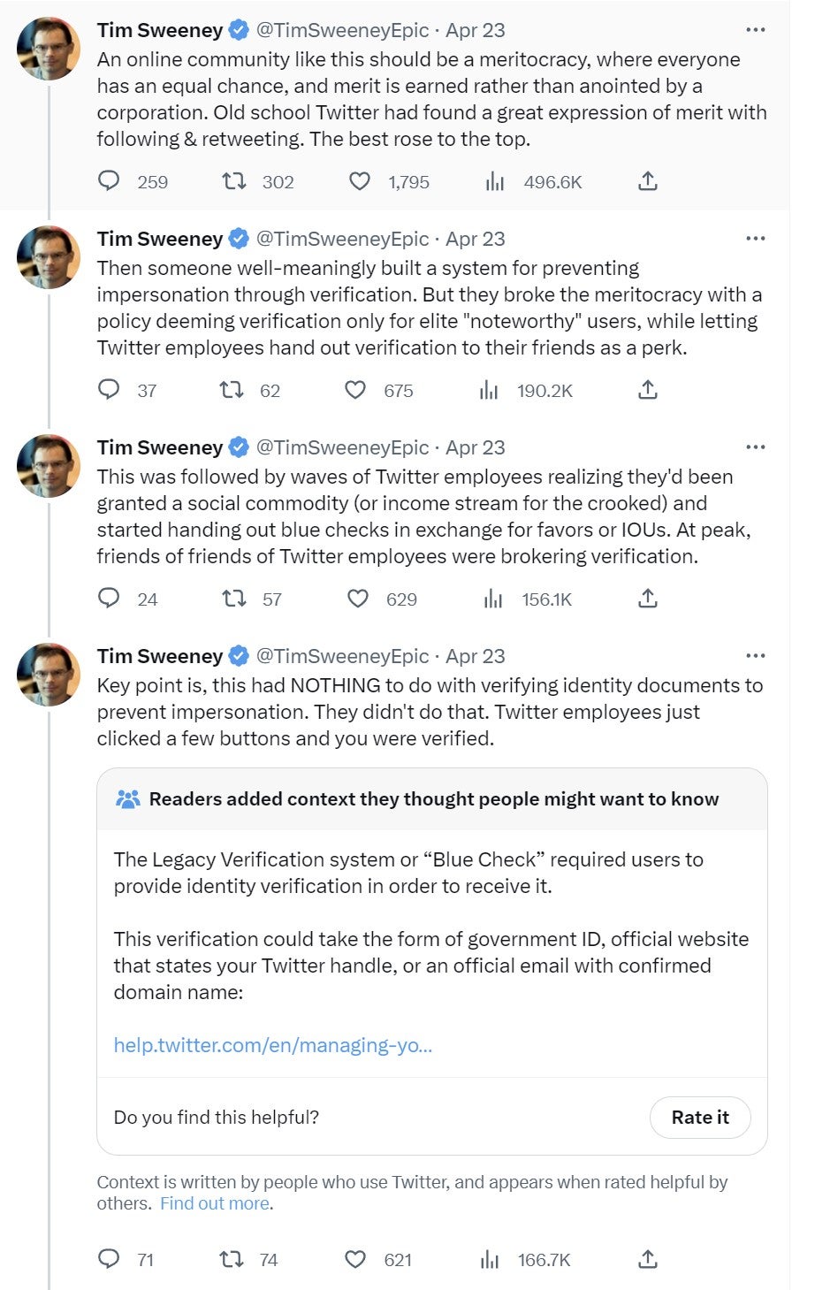830x1290 pixels.
Task: Open the more options menu on the first tweet
Action: pyautogui.click(x=756, y=29)
